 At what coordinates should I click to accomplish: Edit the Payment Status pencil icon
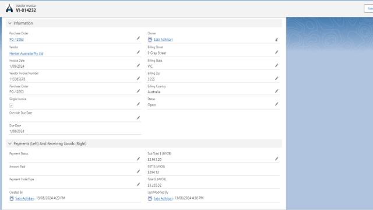click(138, 159)
